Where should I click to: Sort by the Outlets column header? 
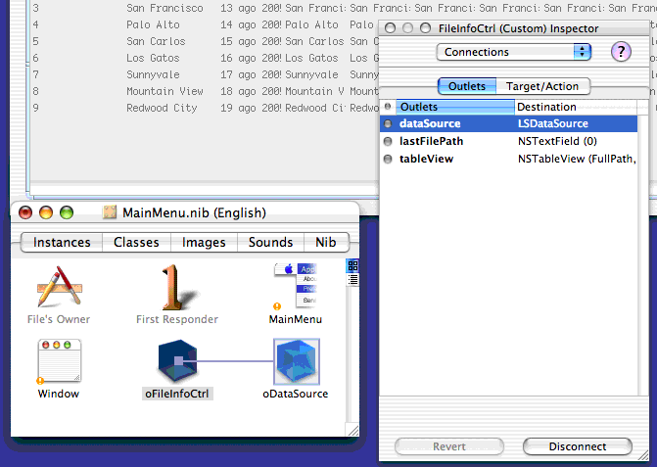click(454, 107)
